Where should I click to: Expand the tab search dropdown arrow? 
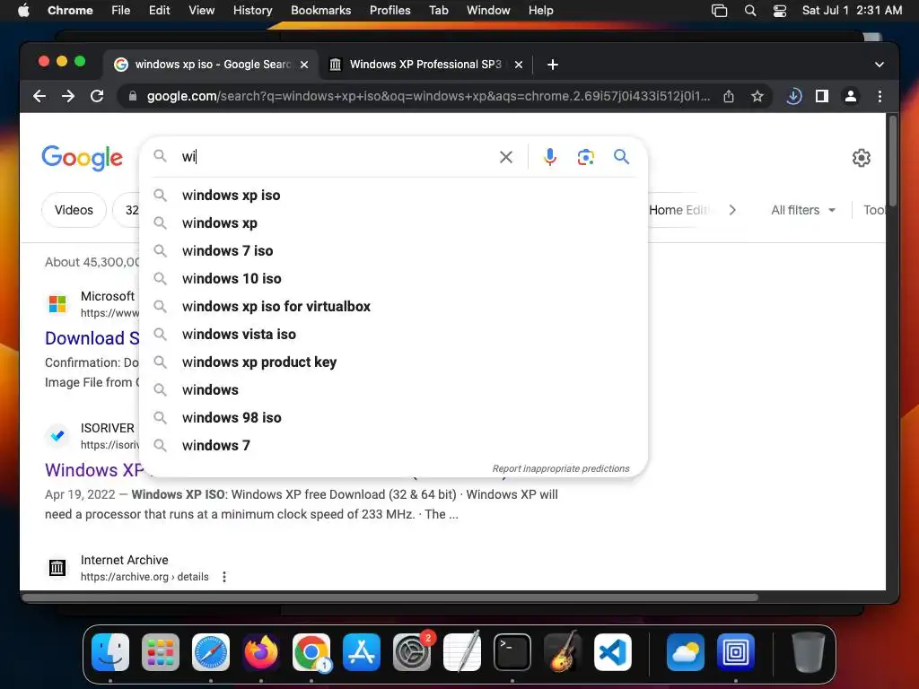[x=879, y=65]
